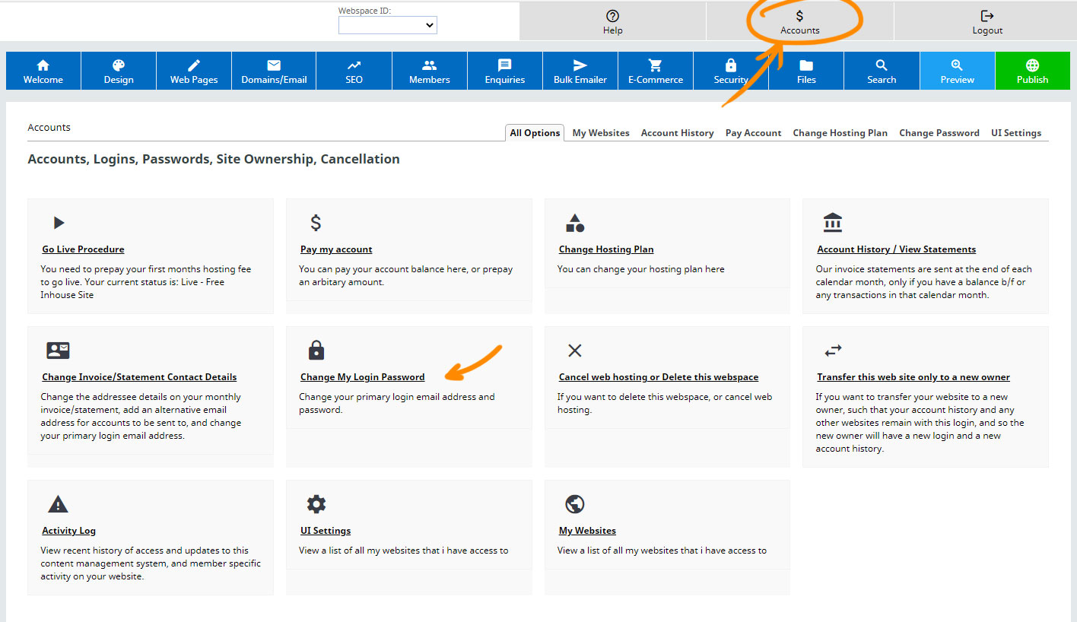Open the Security padlock toolbar item
Viewport: 1077px width, 622px height.
pyautogui.click(x=731, y=71)
